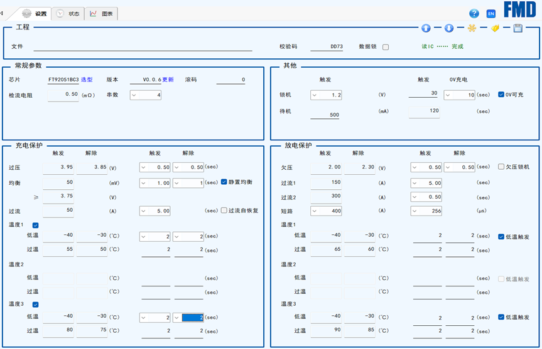Screen dimensions: 542x349
Task: Toggle the 温度3 checkbox in 充电保护
Action: pyautogui.click(x=35, y=305)
